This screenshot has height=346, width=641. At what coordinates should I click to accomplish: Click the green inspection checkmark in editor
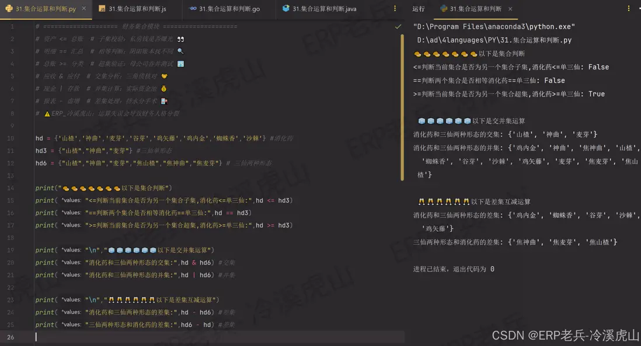tap(398, 27)
